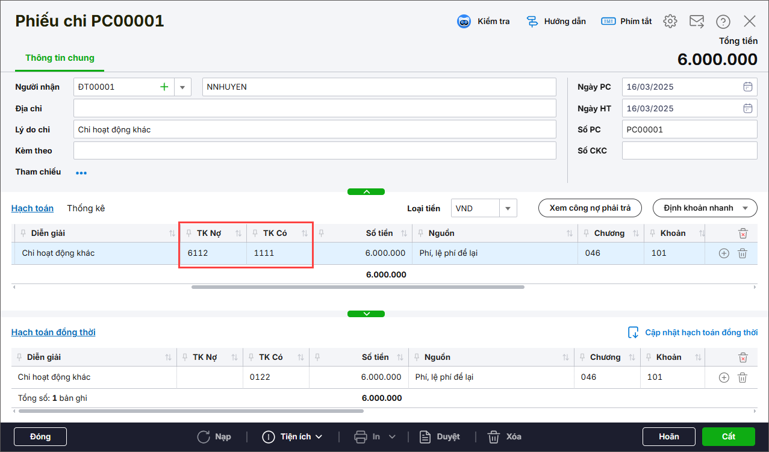This screenshot has height=452, width=769.
Task: Open the Loại tiền VND dropdown
Action: (x=508, y=208)
